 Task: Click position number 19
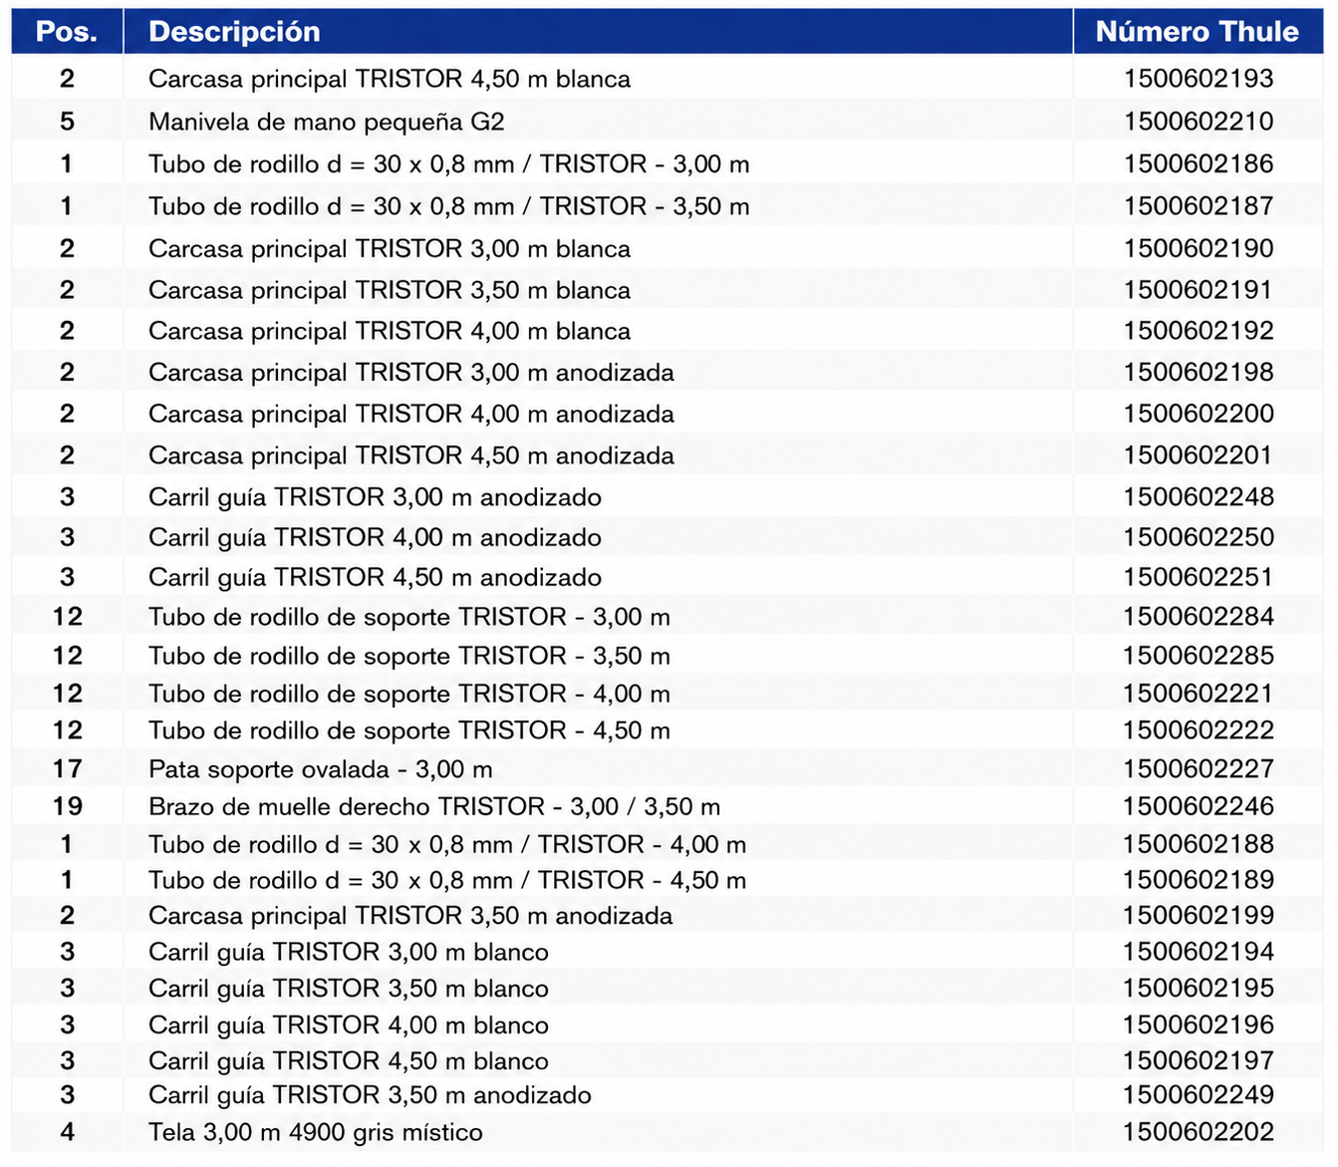[x=67, y=806]
